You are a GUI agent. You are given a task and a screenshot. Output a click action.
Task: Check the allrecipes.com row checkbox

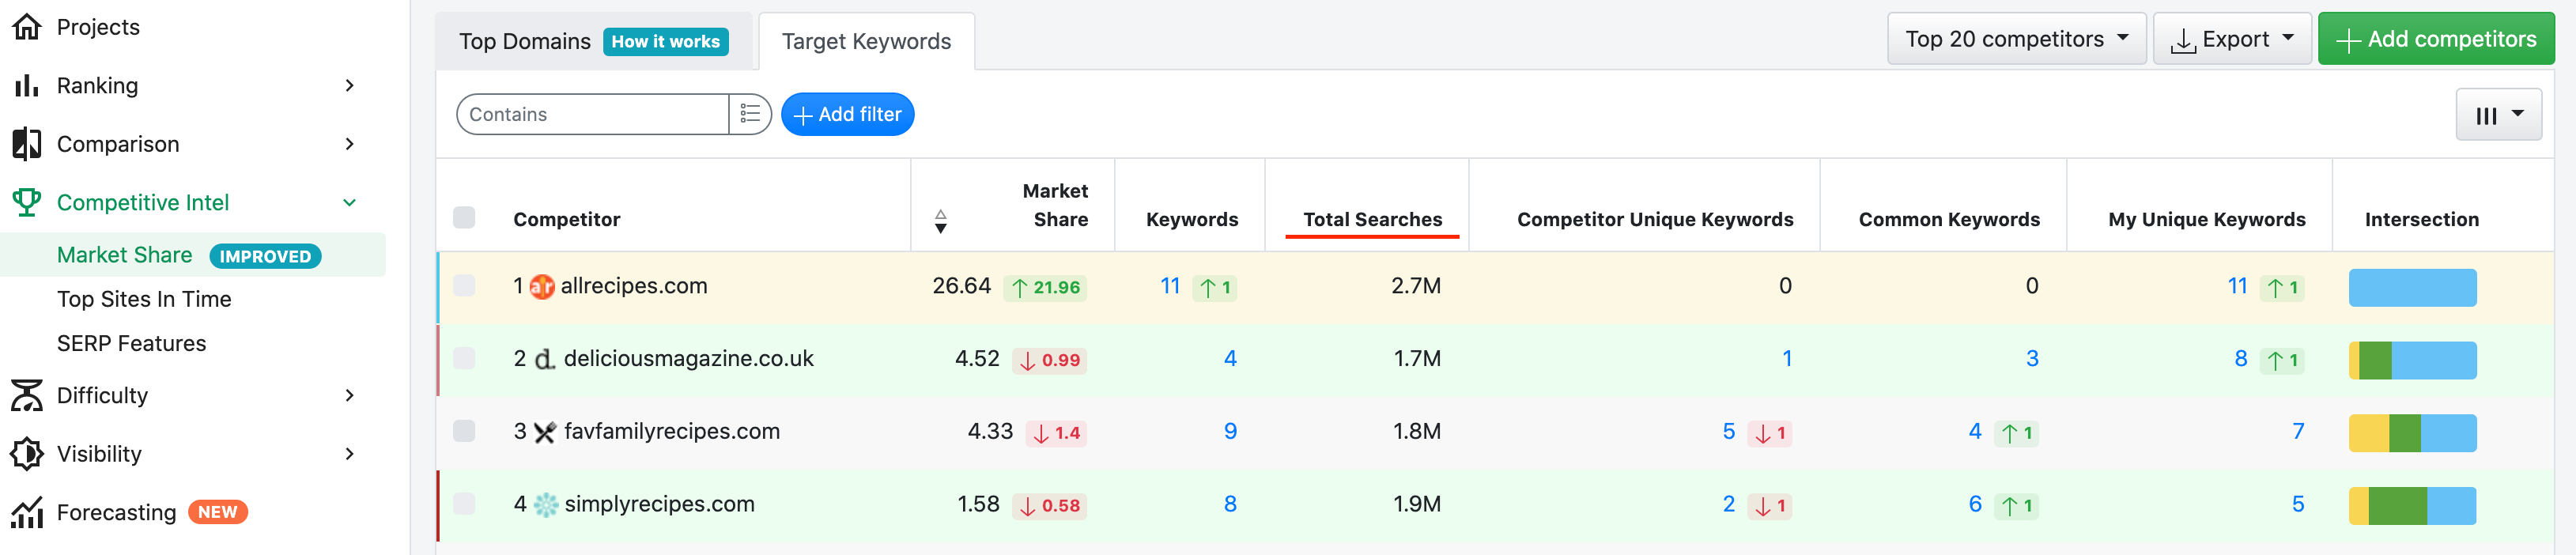[x=464, y=286]
